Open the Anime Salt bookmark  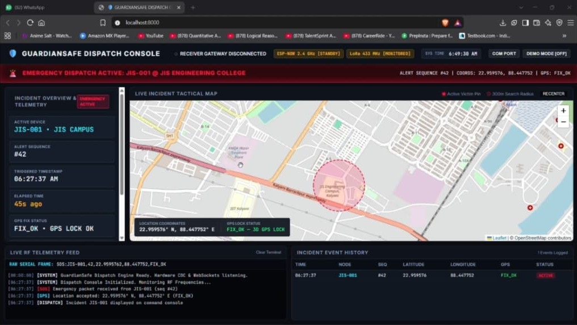point(47,36)
